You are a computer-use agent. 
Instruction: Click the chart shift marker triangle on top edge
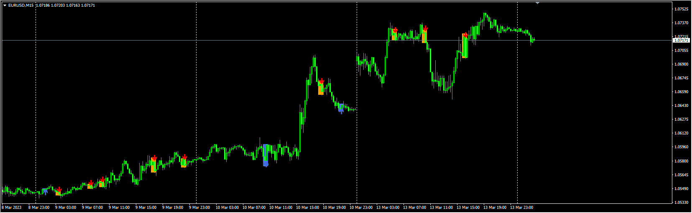pyautogui.click(x=537, y=3)
